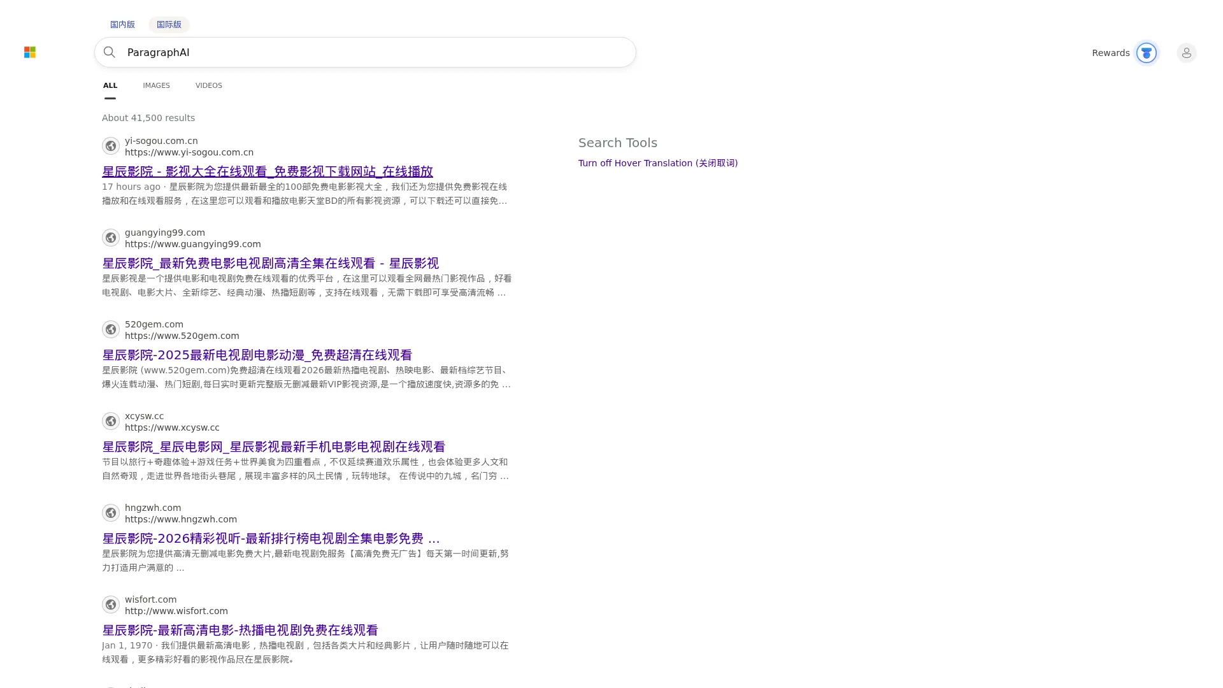Click the About 41,500 results count
Image resolution: width=1223 pixels, height=688 pixels.
click(148, 118)
